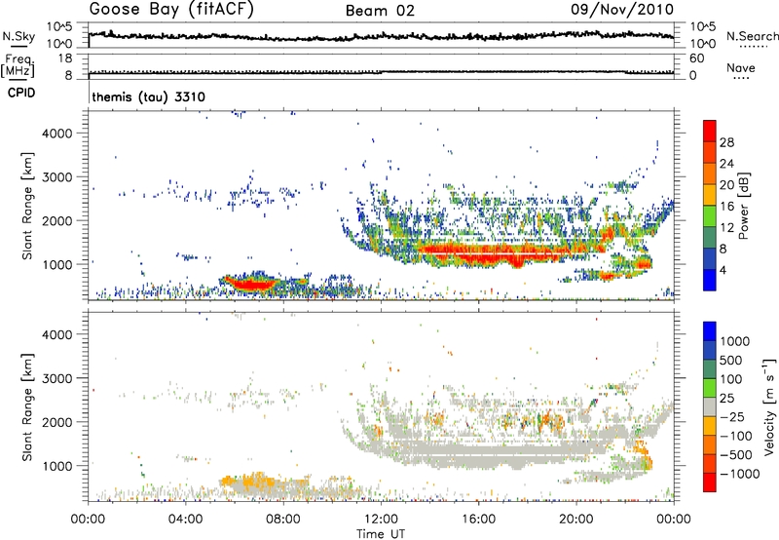Click the '04:00' time tick label

click(185, 520)
